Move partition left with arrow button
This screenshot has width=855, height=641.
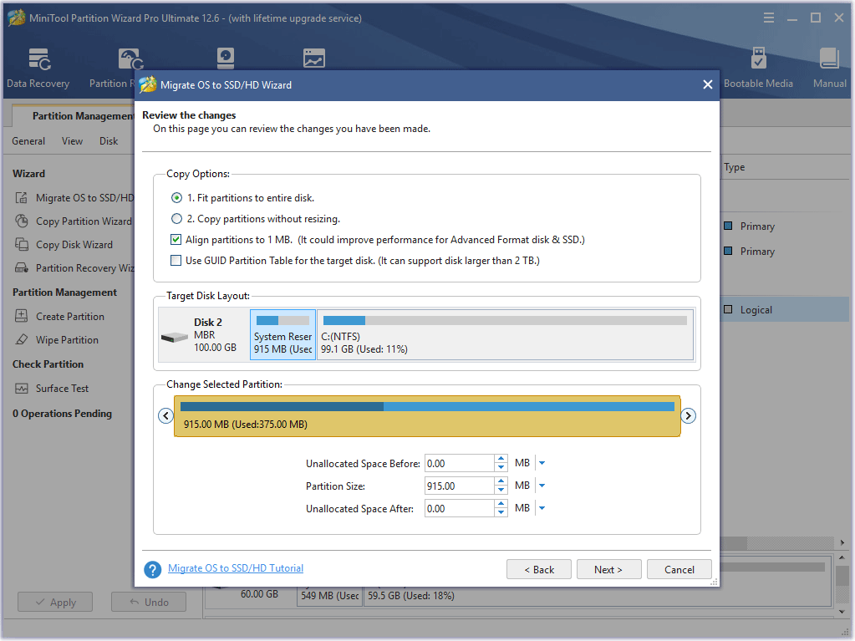point(165,416)
